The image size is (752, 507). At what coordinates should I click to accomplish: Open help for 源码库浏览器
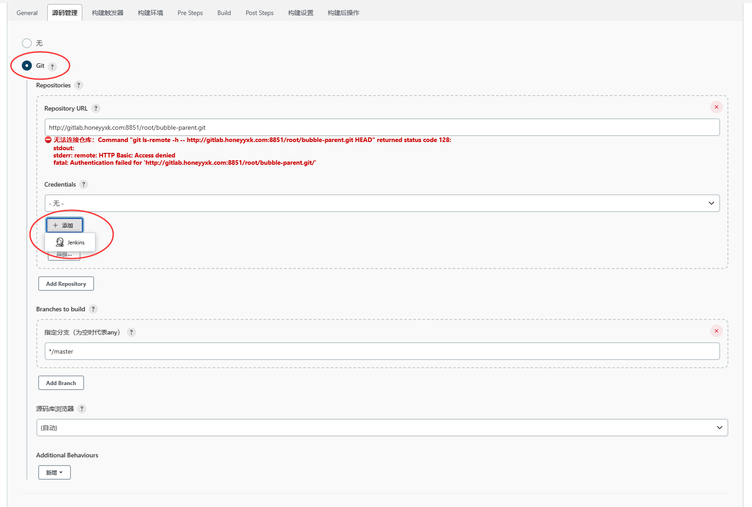82,409
